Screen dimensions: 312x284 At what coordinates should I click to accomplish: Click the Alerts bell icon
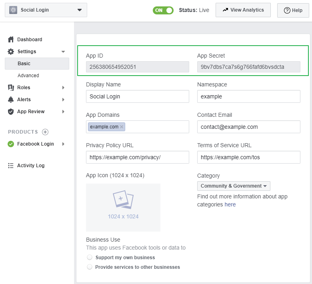[11, 100]
